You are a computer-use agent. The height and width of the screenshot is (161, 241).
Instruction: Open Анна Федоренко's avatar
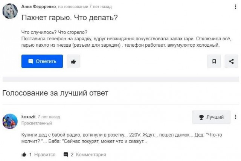click(10, 11)
